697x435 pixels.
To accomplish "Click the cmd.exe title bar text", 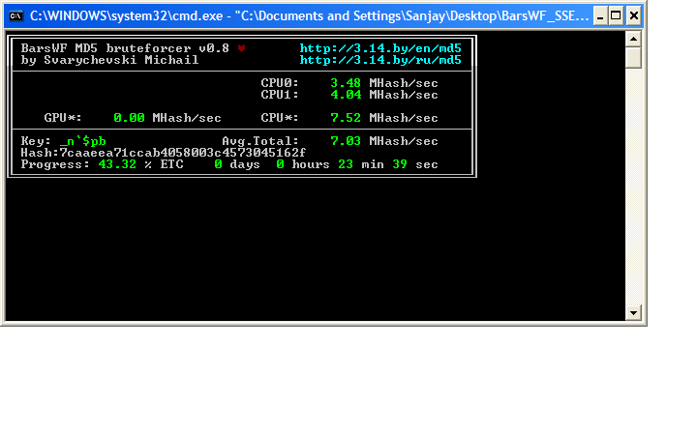I will click(x=309, y=16).
